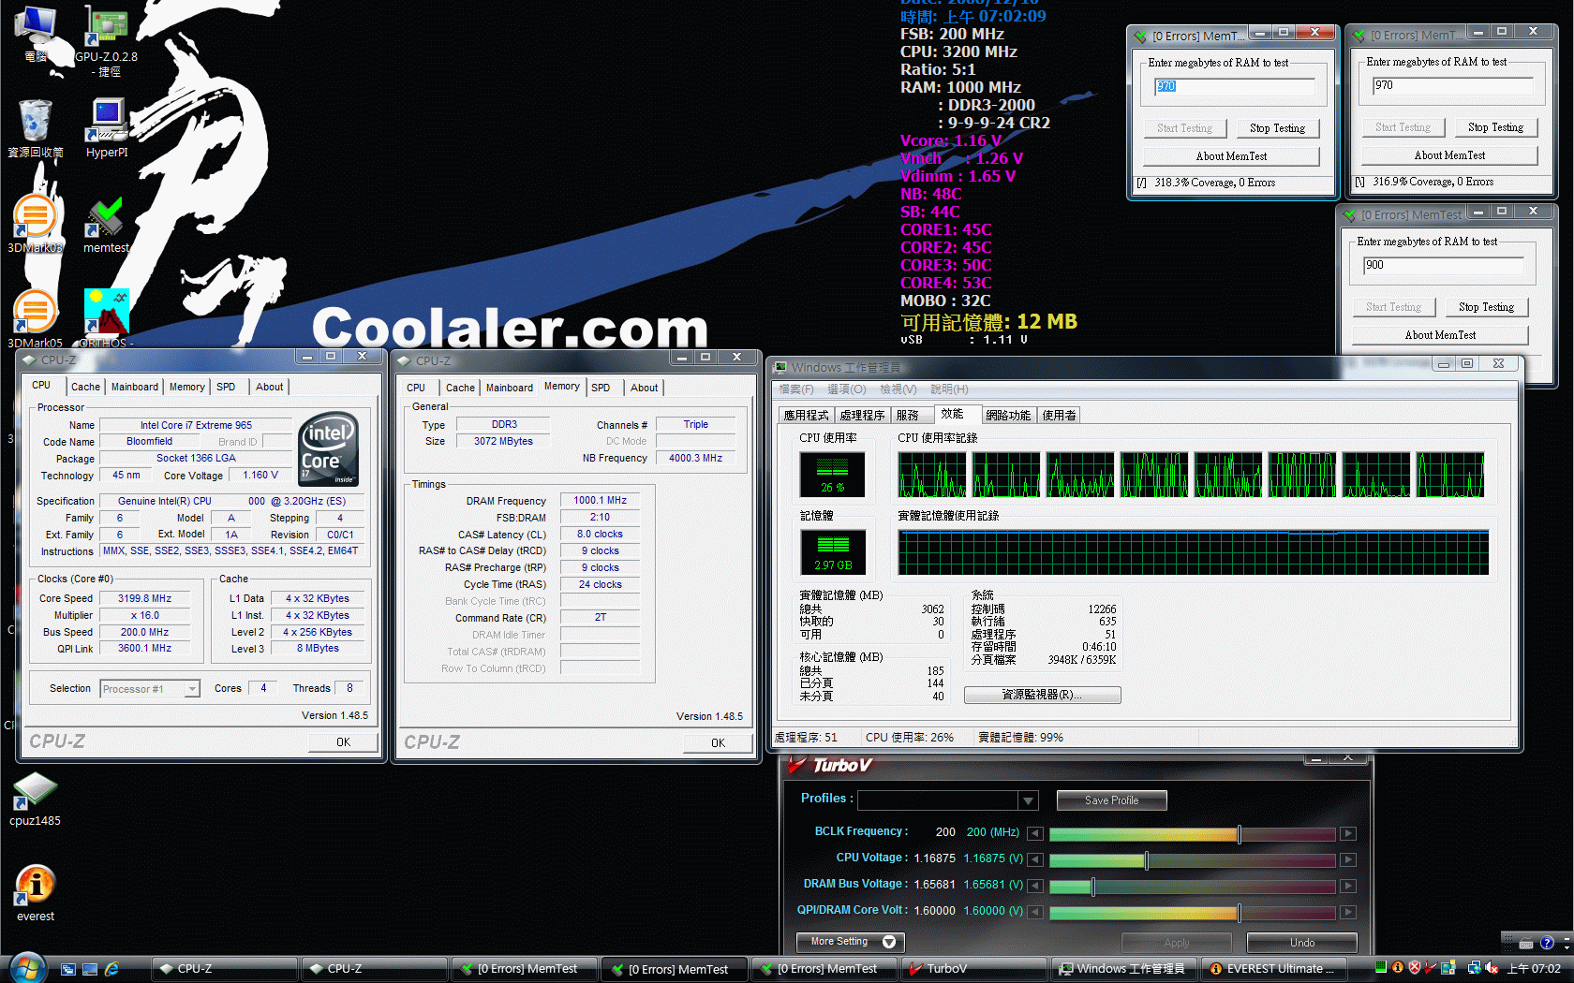The width and height of the screenshot is (1574, 983).
Task: Increase QPI/DRAM Core Volt with right arrow
Action: pos(1348,912)
